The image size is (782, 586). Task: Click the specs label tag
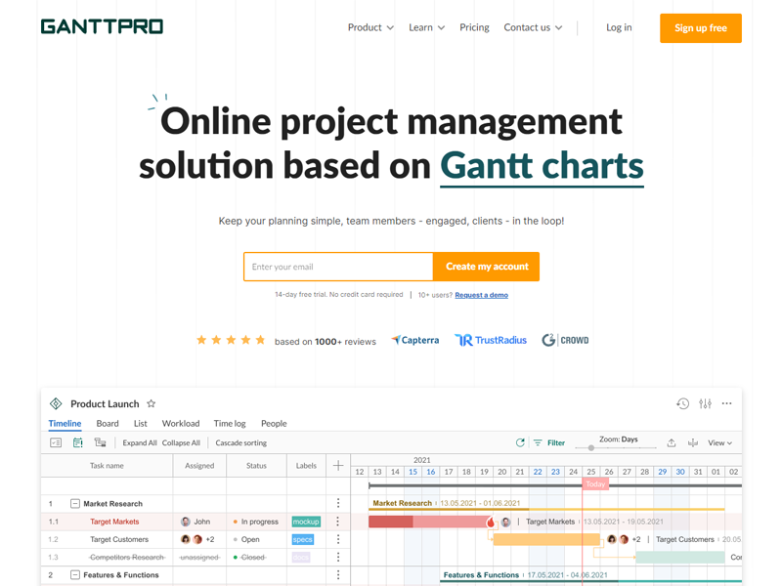[303, 540]
